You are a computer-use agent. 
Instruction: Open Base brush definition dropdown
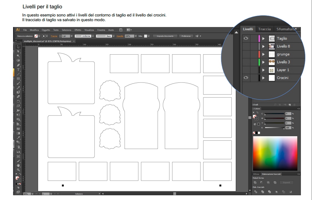(x=114, y=36)
